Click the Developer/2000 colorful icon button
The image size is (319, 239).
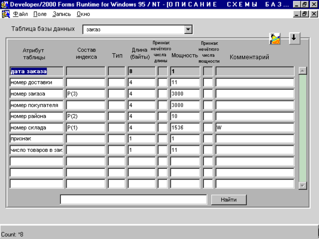coord(275,39)
